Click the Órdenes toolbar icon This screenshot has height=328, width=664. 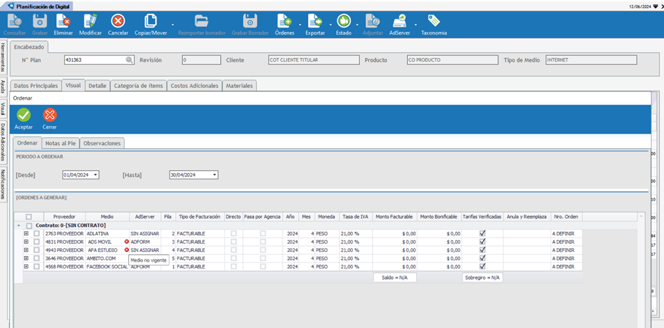pyautogui.click(x=284, y=21)
